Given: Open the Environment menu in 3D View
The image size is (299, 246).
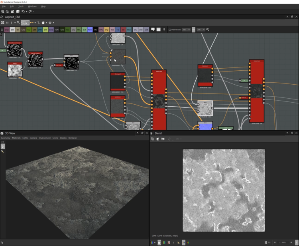Looking at the screenshot, I should 45,138.
